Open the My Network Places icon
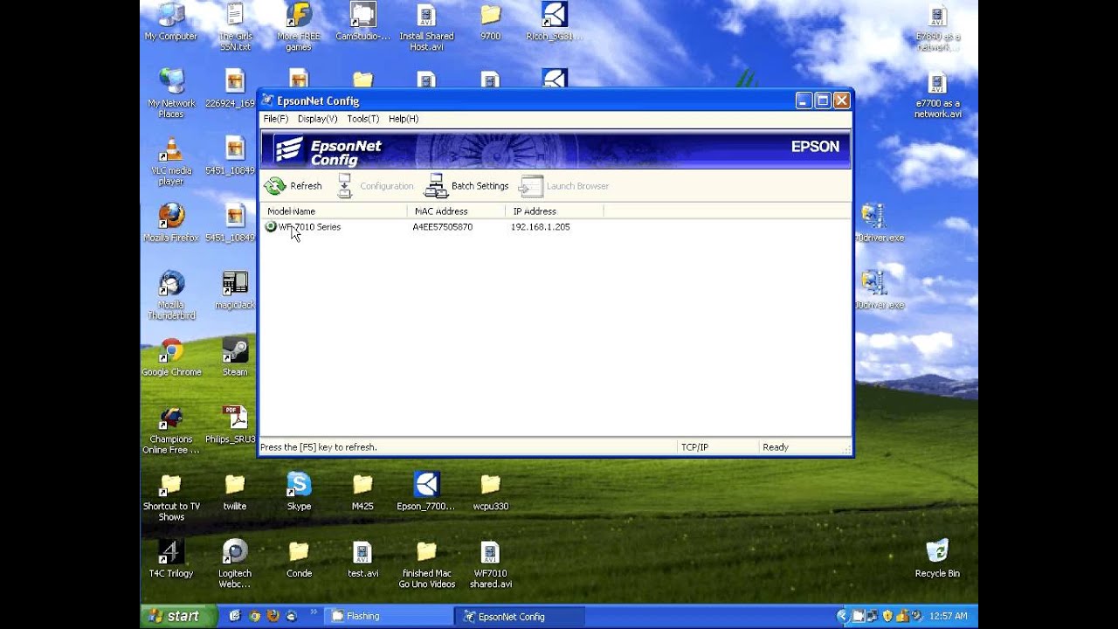 tap(171, 94)
